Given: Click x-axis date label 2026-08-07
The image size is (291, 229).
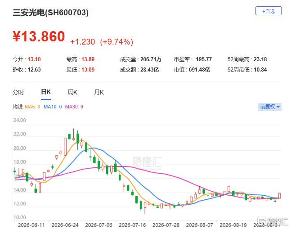Looking at the screenshot, I should [200, 225].
